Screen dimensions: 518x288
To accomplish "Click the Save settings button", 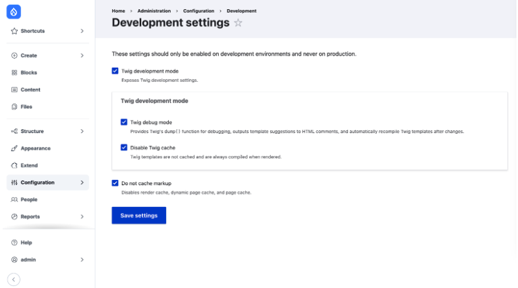I will (x=139, y=216).
